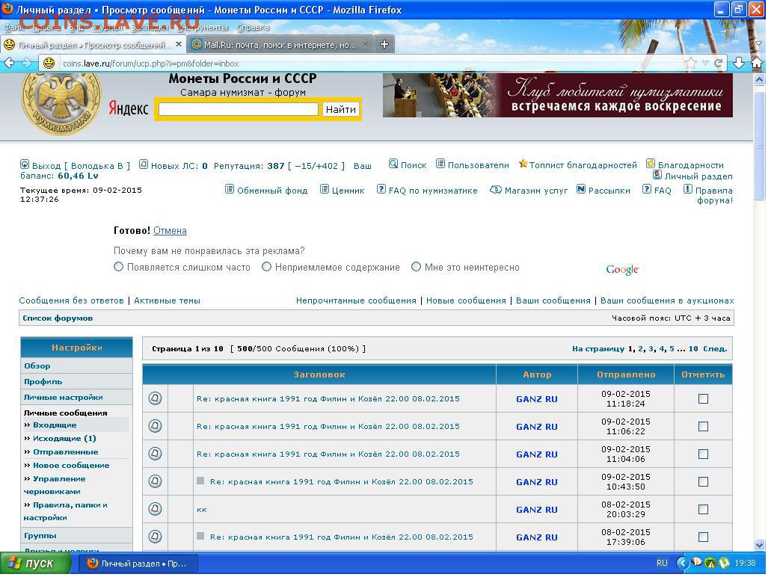Viewport: 774px width, 583px height.
Task: Switch to the Mail.Ru tab
Action: [280, 44]
